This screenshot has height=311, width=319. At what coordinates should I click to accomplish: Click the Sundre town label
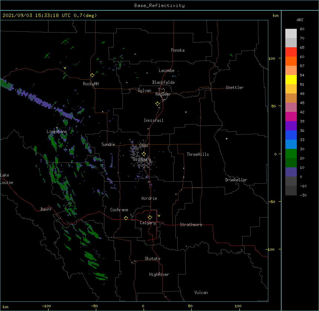(108, 144)
